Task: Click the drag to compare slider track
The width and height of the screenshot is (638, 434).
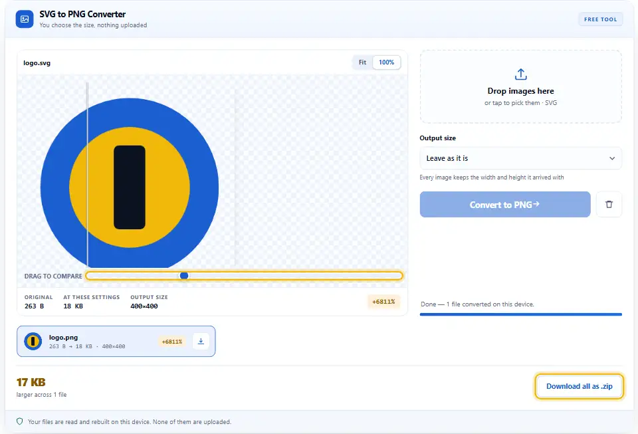Action: 244,276
